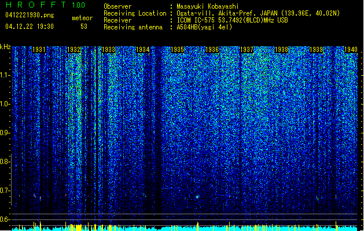Click the HROFFT 1.0.0 title text
Screen dimensions: 364x231
tap(46, 5)
